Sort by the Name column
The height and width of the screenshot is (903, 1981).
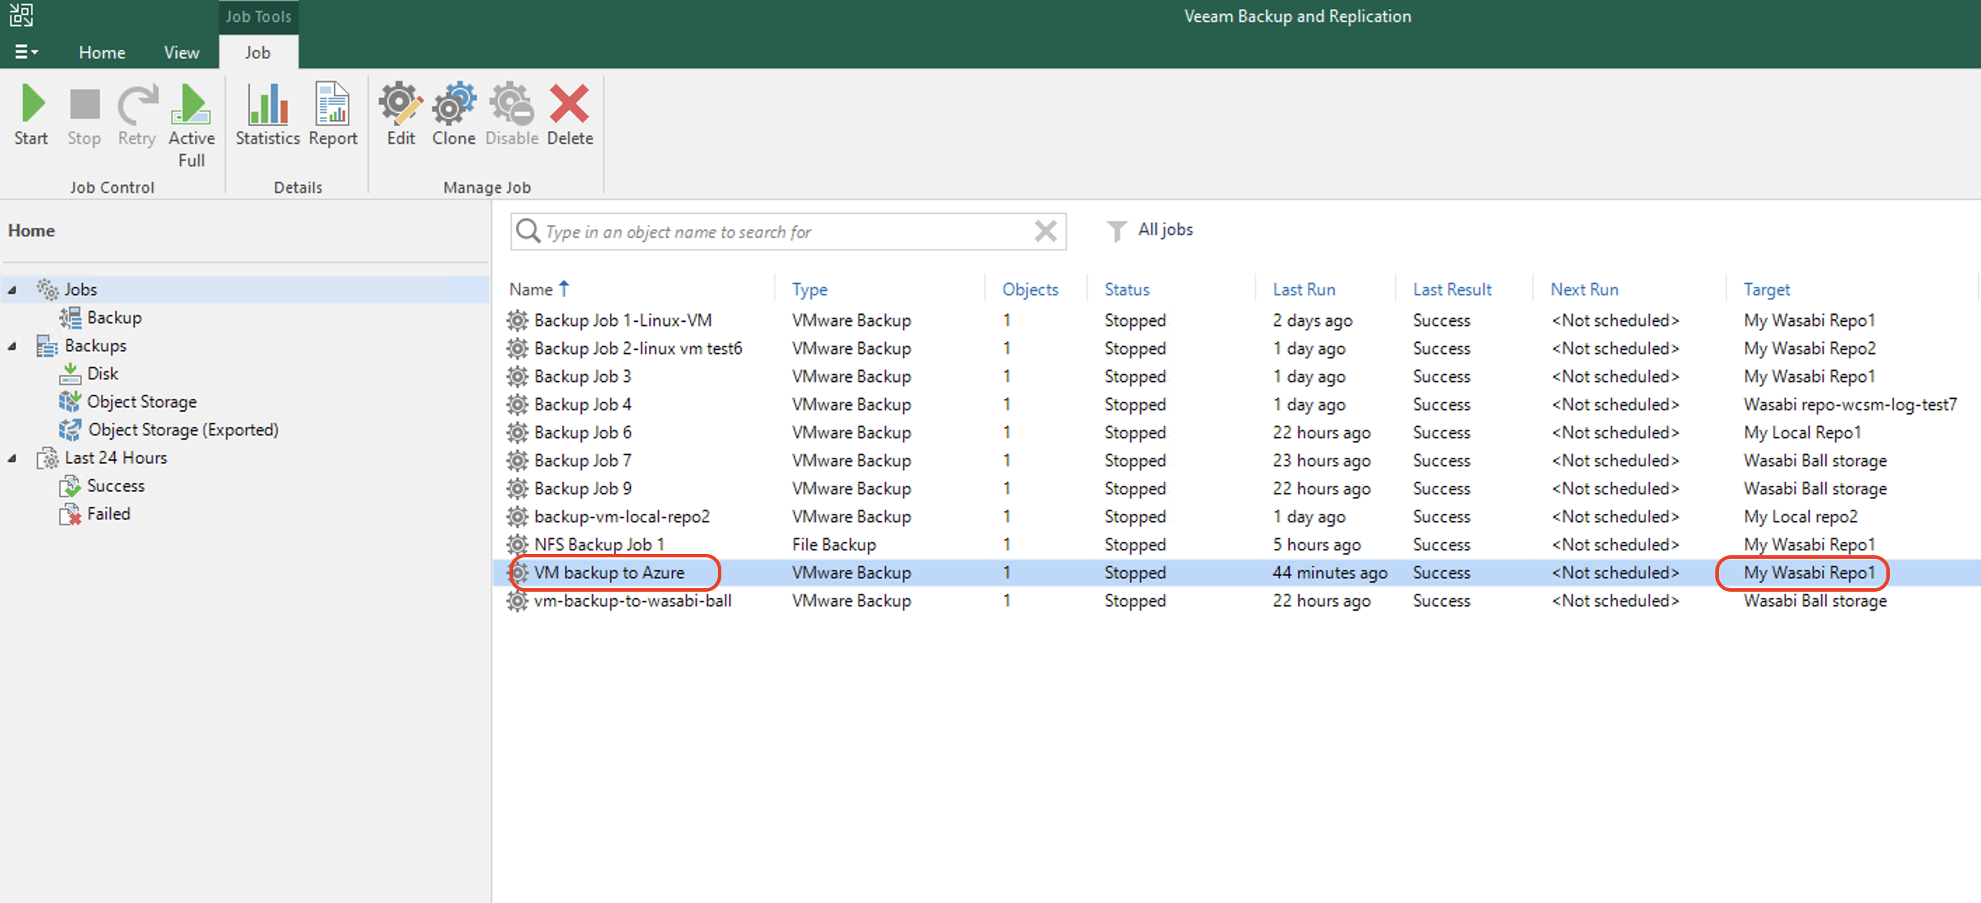[x=531, y=290]
